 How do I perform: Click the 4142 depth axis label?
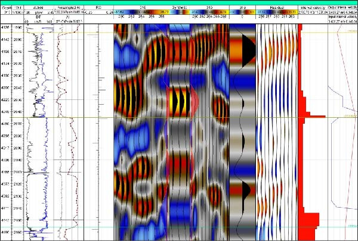tap(5, 39)
